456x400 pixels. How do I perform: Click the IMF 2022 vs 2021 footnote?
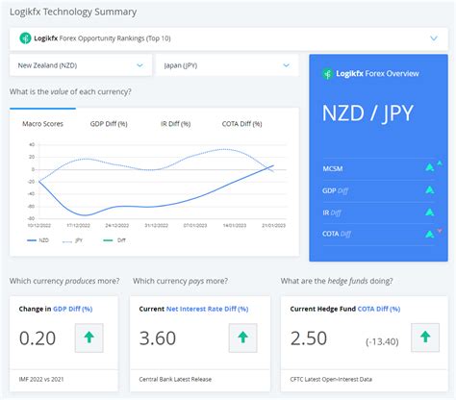point(41,379)
